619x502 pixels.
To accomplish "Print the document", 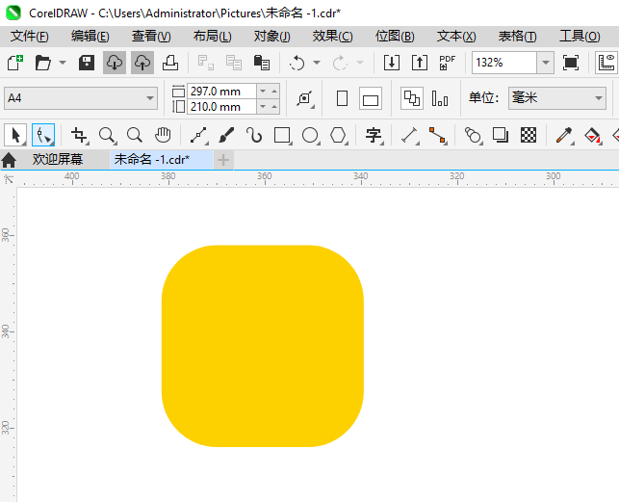I will pyautogui.click(x=170, y=63).
